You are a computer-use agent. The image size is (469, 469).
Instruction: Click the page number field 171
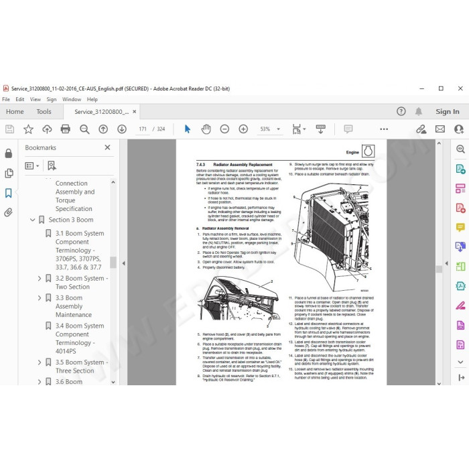[143, 129]
